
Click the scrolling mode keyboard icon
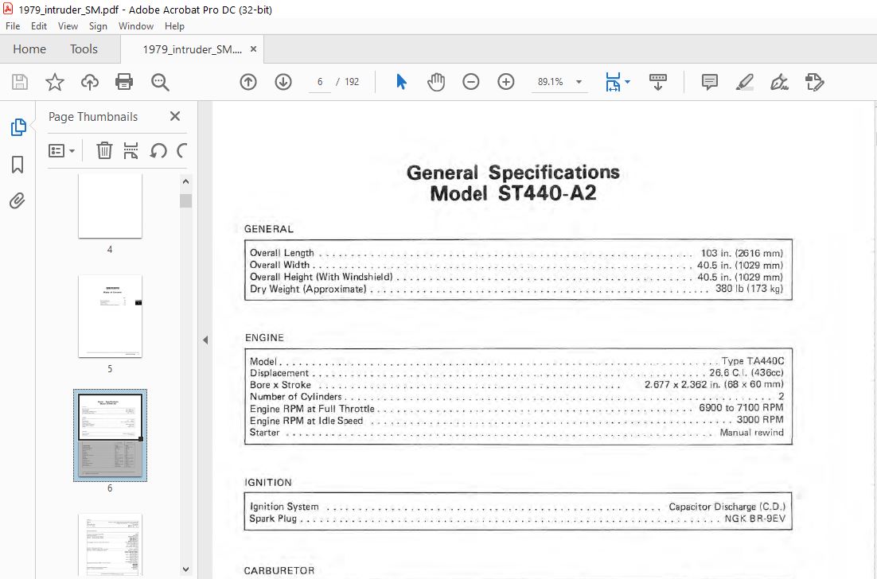657,82
